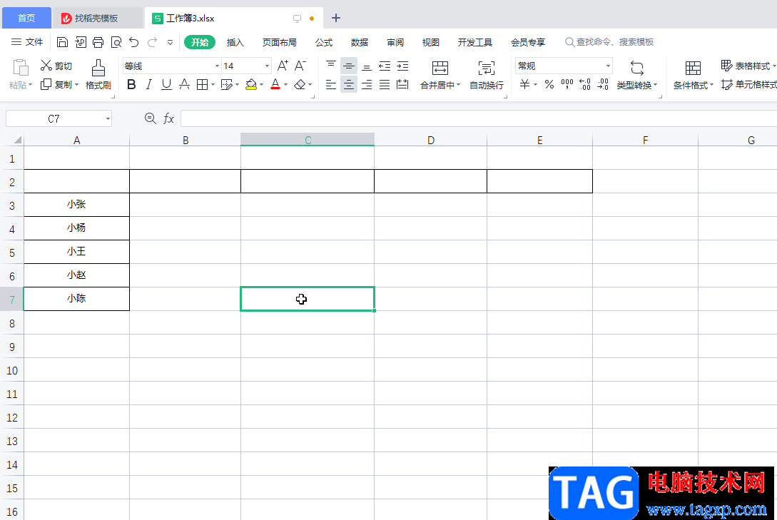777x520 pixels.
Task: Expand the 复制 copy dropdown arrow
Action: [77, 85]
